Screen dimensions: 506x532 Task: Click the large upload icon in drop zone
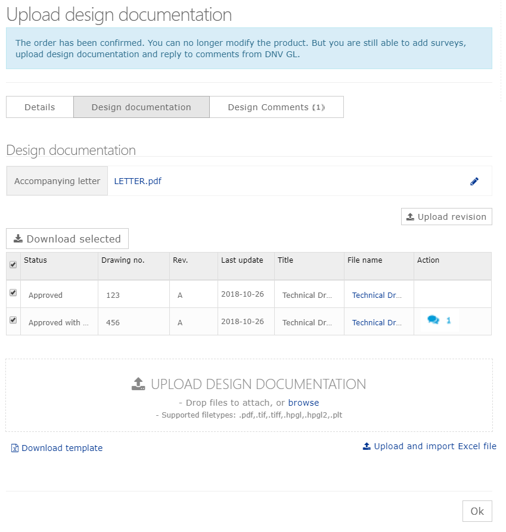coord(138,384)
